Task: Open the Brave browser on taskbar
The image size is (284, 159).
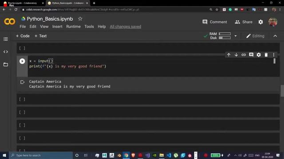Action: coord(133,155)
